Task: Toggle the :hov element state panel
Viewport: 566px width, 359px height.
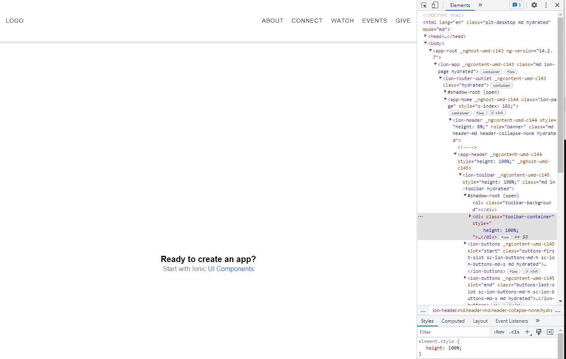Action: [x=499, y=332]
